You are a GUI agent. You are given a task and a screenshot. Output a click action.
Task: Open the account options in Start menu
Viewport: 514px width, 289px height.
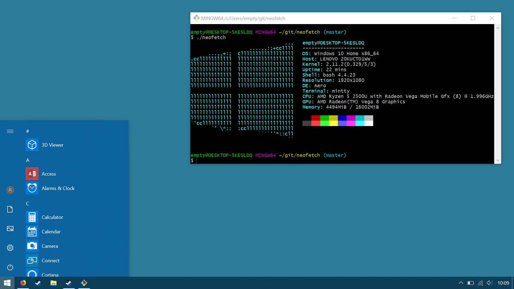point(10,190)
